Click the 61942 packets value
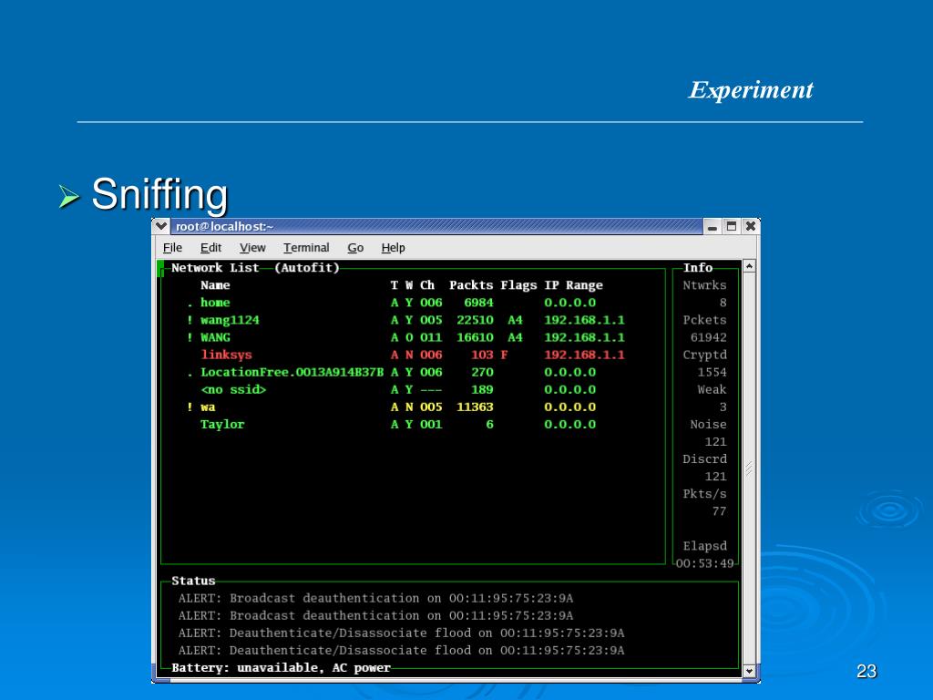Viewport: 933px width, 700px height. (x=708, y=337)
